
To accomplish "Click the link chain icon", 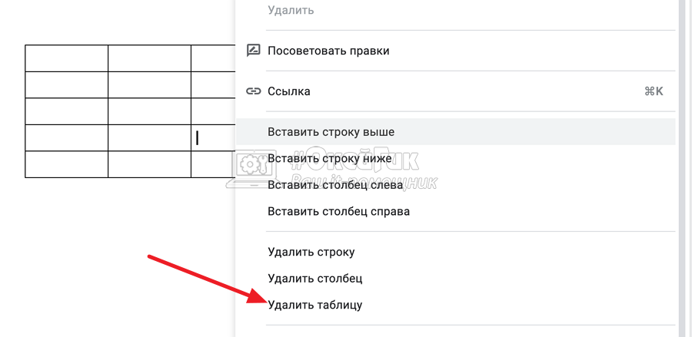I will (x=253, y=91).
